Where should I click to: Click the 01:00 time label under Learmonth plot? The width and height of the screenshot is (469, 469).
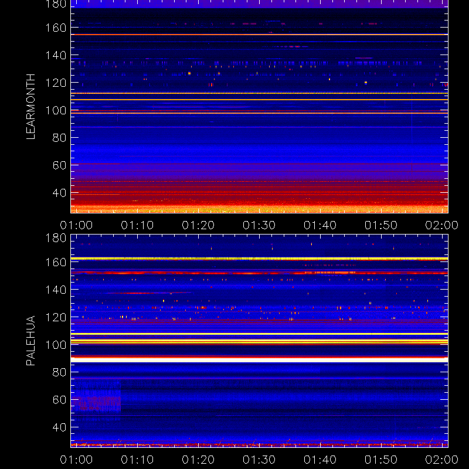coord(76,225)
